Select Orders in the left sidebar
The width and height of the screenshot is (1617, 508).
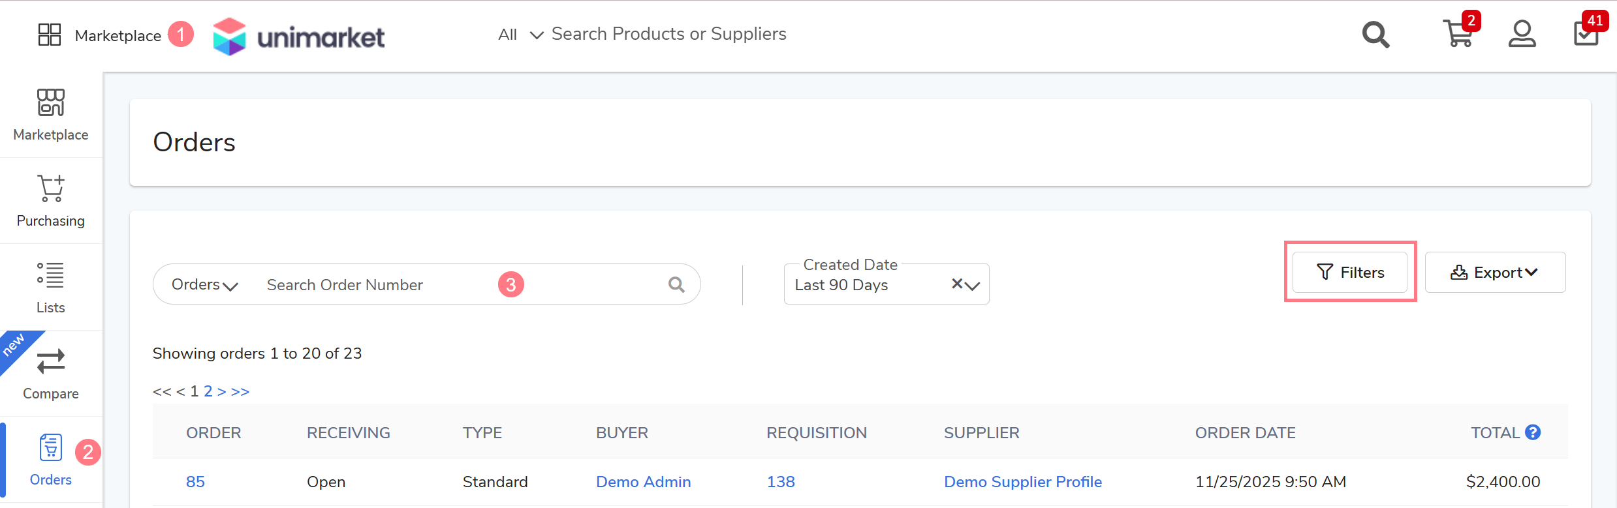51,460
